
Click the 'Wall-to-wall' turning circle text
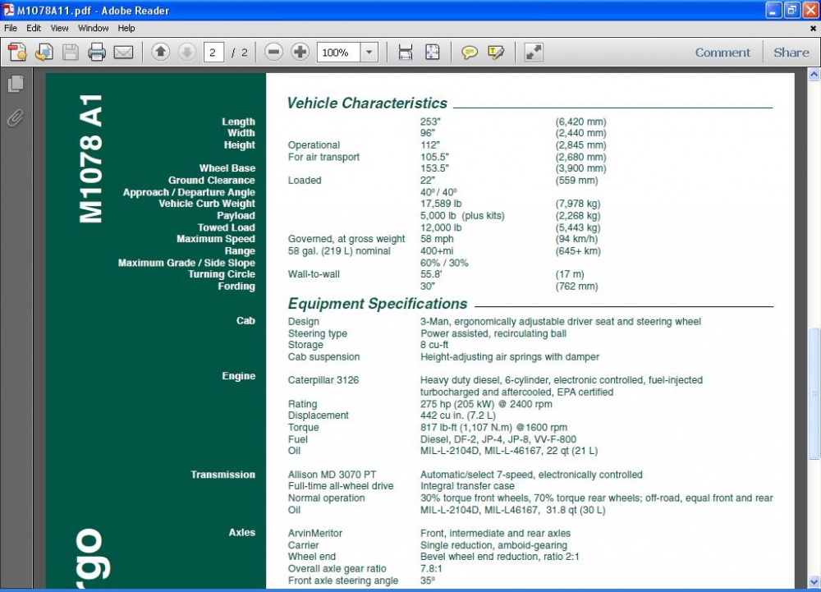coord(314,274)
